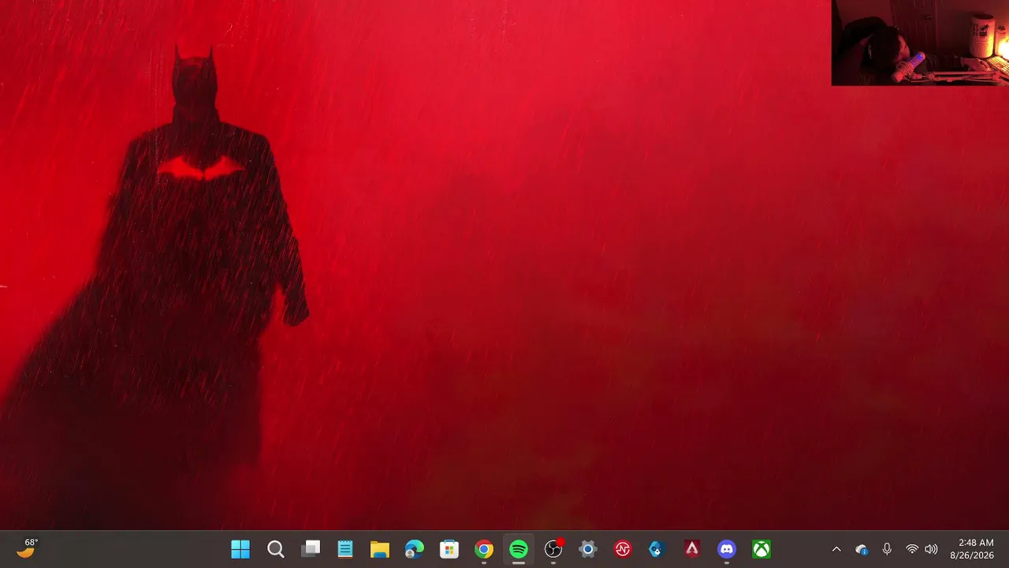
Task: Click the webcam overlay thumbnail
Action: click(920, 43)
